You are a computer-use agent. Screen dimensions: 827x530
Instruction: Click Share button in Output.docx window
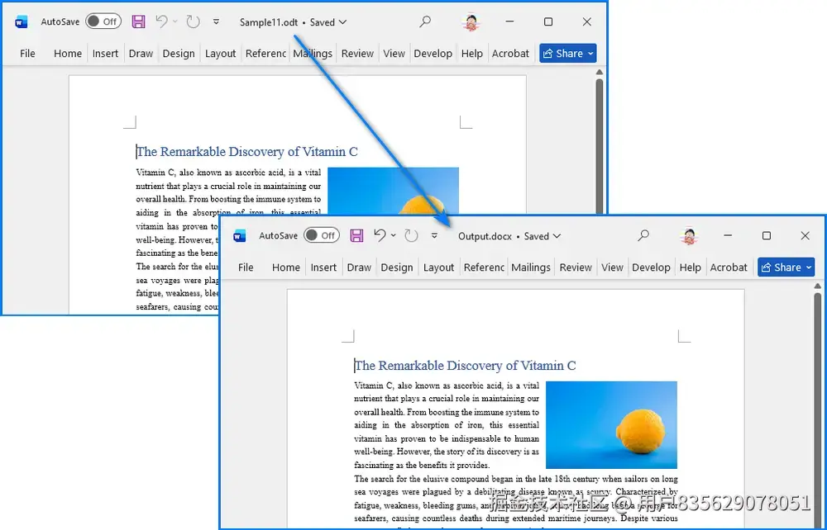[x=786, y=267]
